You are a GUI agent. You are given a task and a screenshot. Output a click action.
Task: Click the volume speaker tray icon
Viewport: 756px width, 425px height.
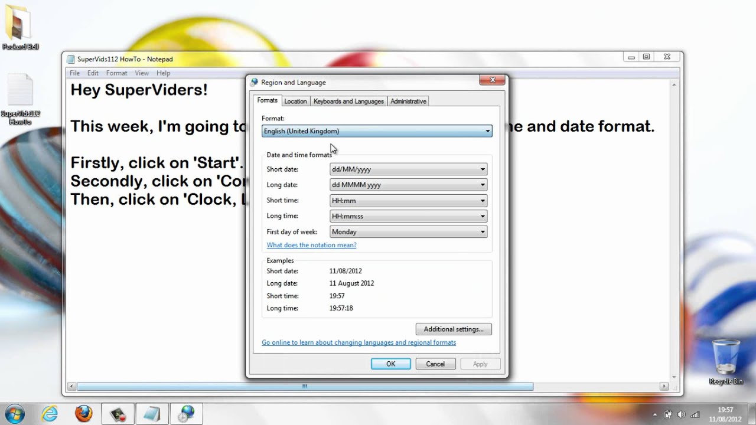point(681,414)
